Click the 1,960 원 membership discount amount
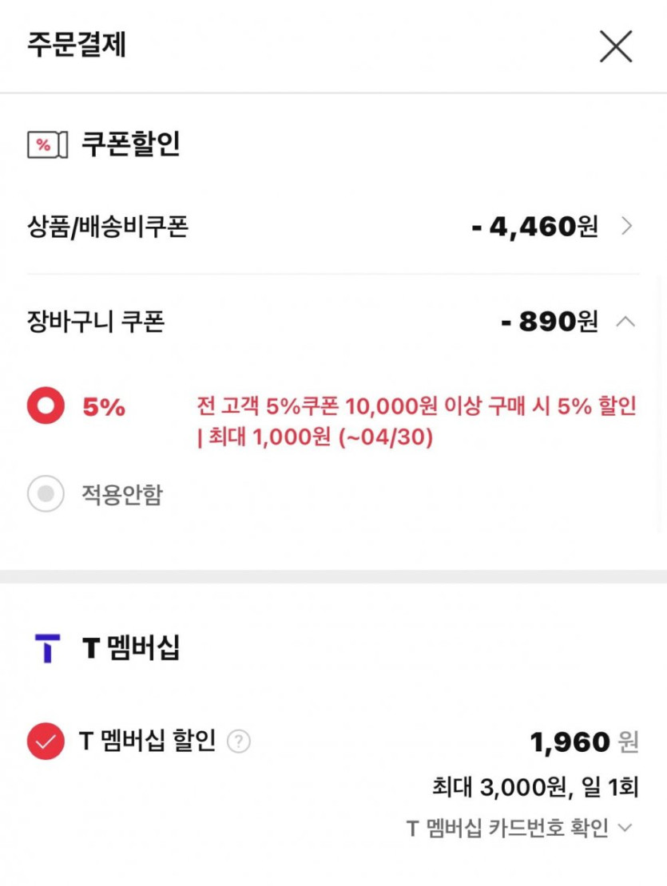This screenshot has height=886, width=667. [584, 742]
